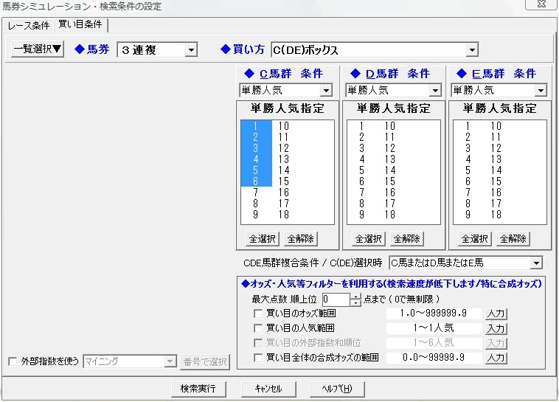The height and width of the screenshot is (402, 559).
Task: Check the 買い目全体の合成オッズの範囲 checkbox
Action: (257, 358)
